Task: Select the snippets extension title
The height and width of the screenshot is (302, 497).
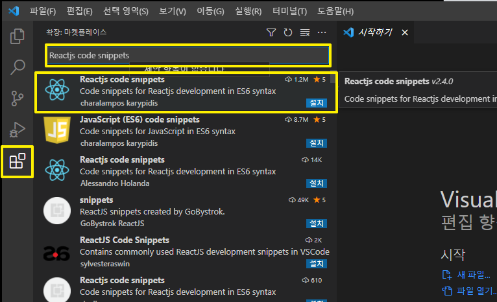Action: click(x=97, y=200)
